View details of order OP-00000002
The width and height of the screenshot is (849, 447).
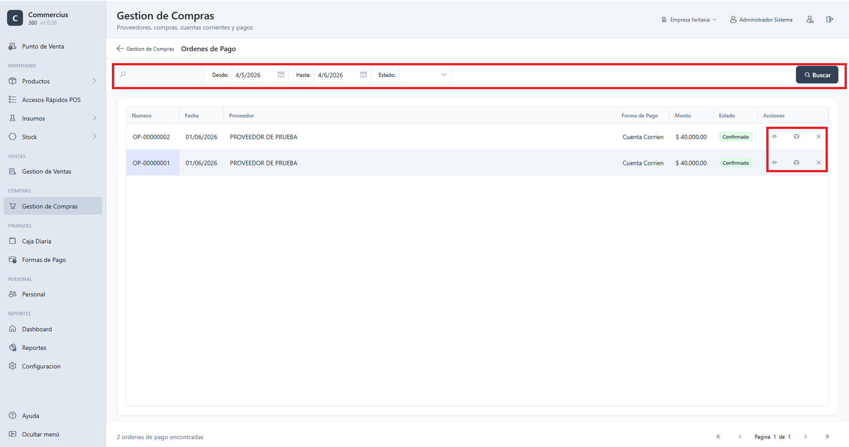774,137
